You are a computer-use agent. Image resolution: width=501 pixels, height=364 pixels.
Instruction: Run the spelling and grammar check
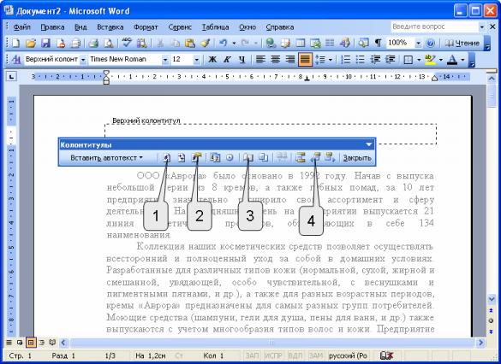click(127, 43)
